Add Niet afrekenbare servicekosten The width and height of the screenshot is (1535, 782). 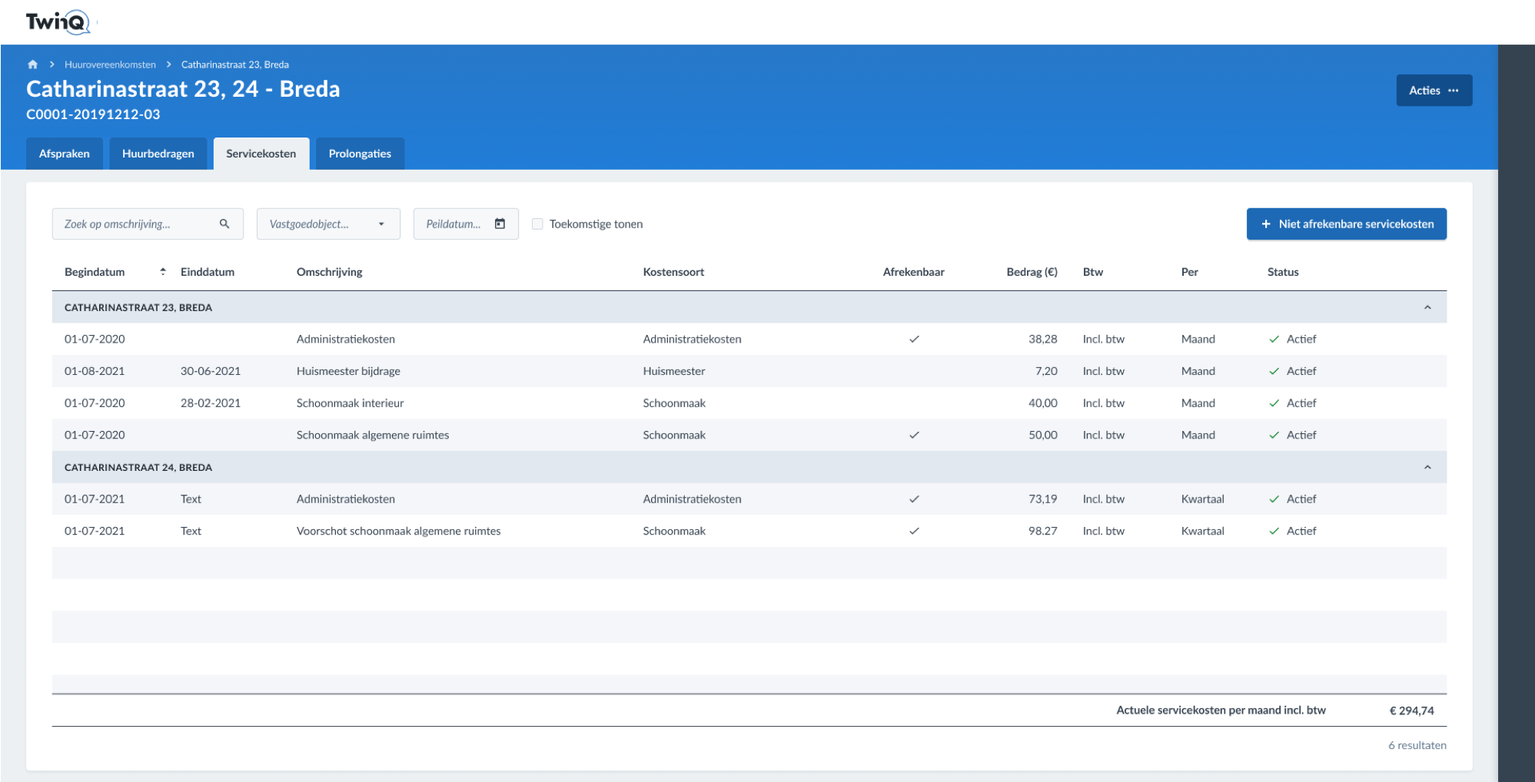(x=1346, y=224)
